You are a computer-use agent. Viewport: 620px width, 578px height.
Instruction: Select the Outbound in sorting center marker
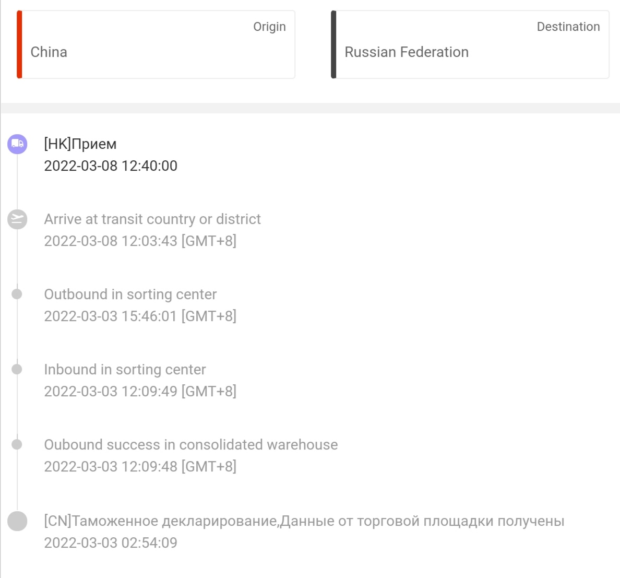point(17,294)
